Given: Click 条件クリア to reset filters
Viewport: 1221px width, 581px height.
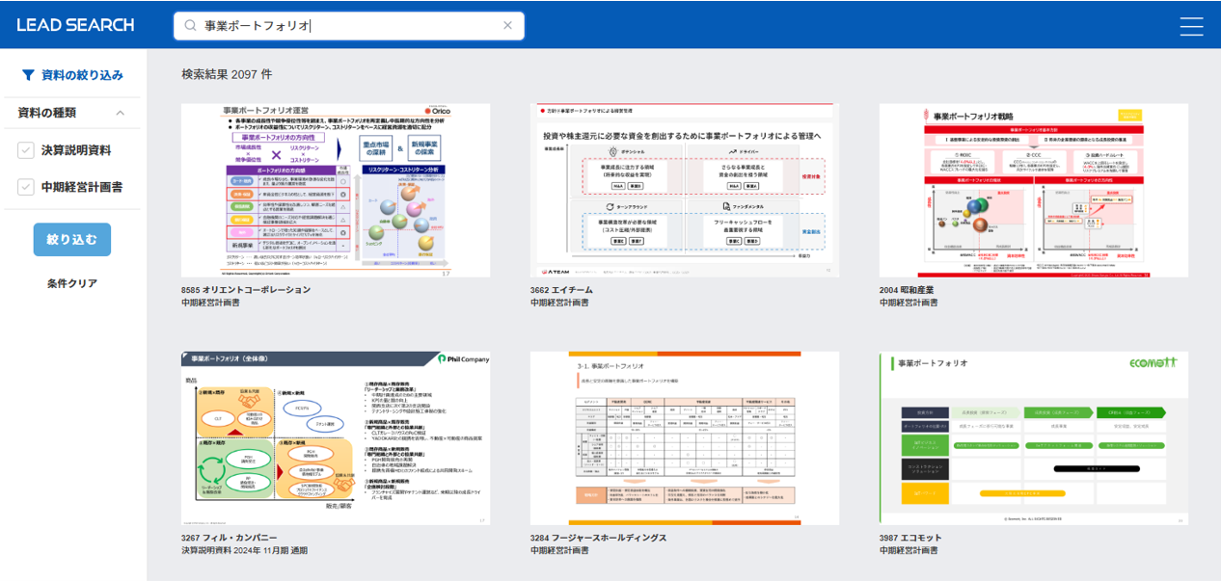Looking at the screenshot, I should point(72,283).
